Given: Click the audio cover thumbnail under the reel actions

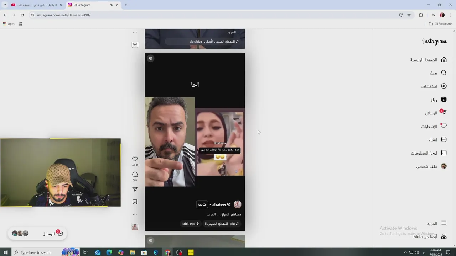Looking at the screenshot, I should [135, 227].
